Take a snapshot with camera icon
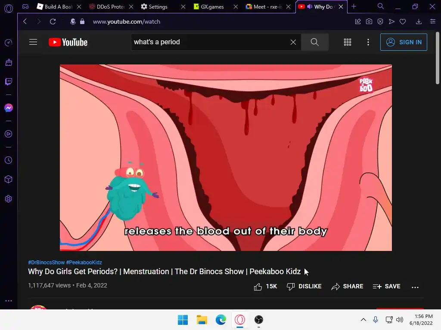441x330 pixels. point(369,21)
